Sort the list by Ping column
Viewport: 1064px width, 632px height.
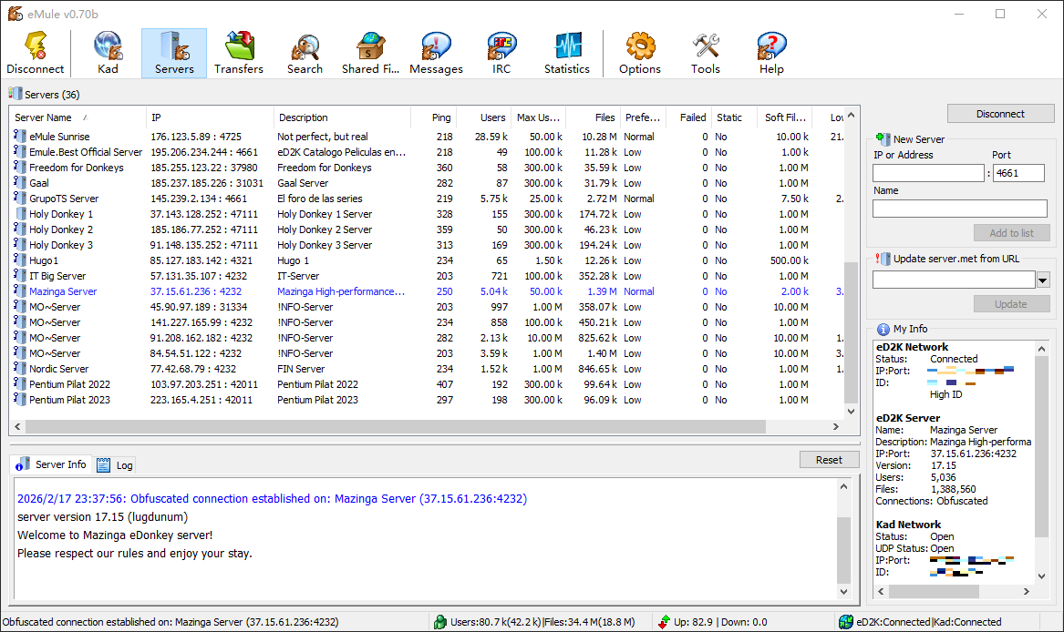[x=441, y=117]
